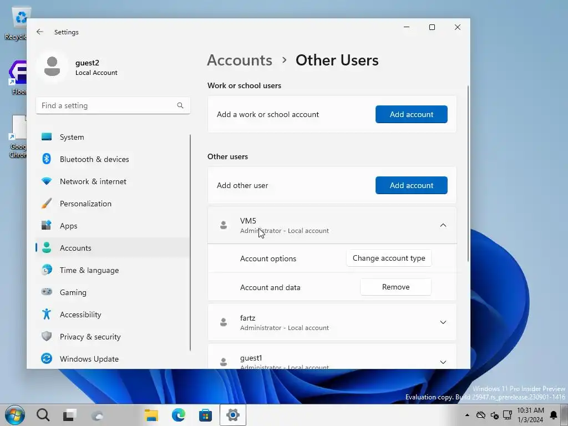Image resolution: width=568 pixels, height=426 pixels.
Task: Open the guest2 profile avatar
Action: click(x=52, y=67)
